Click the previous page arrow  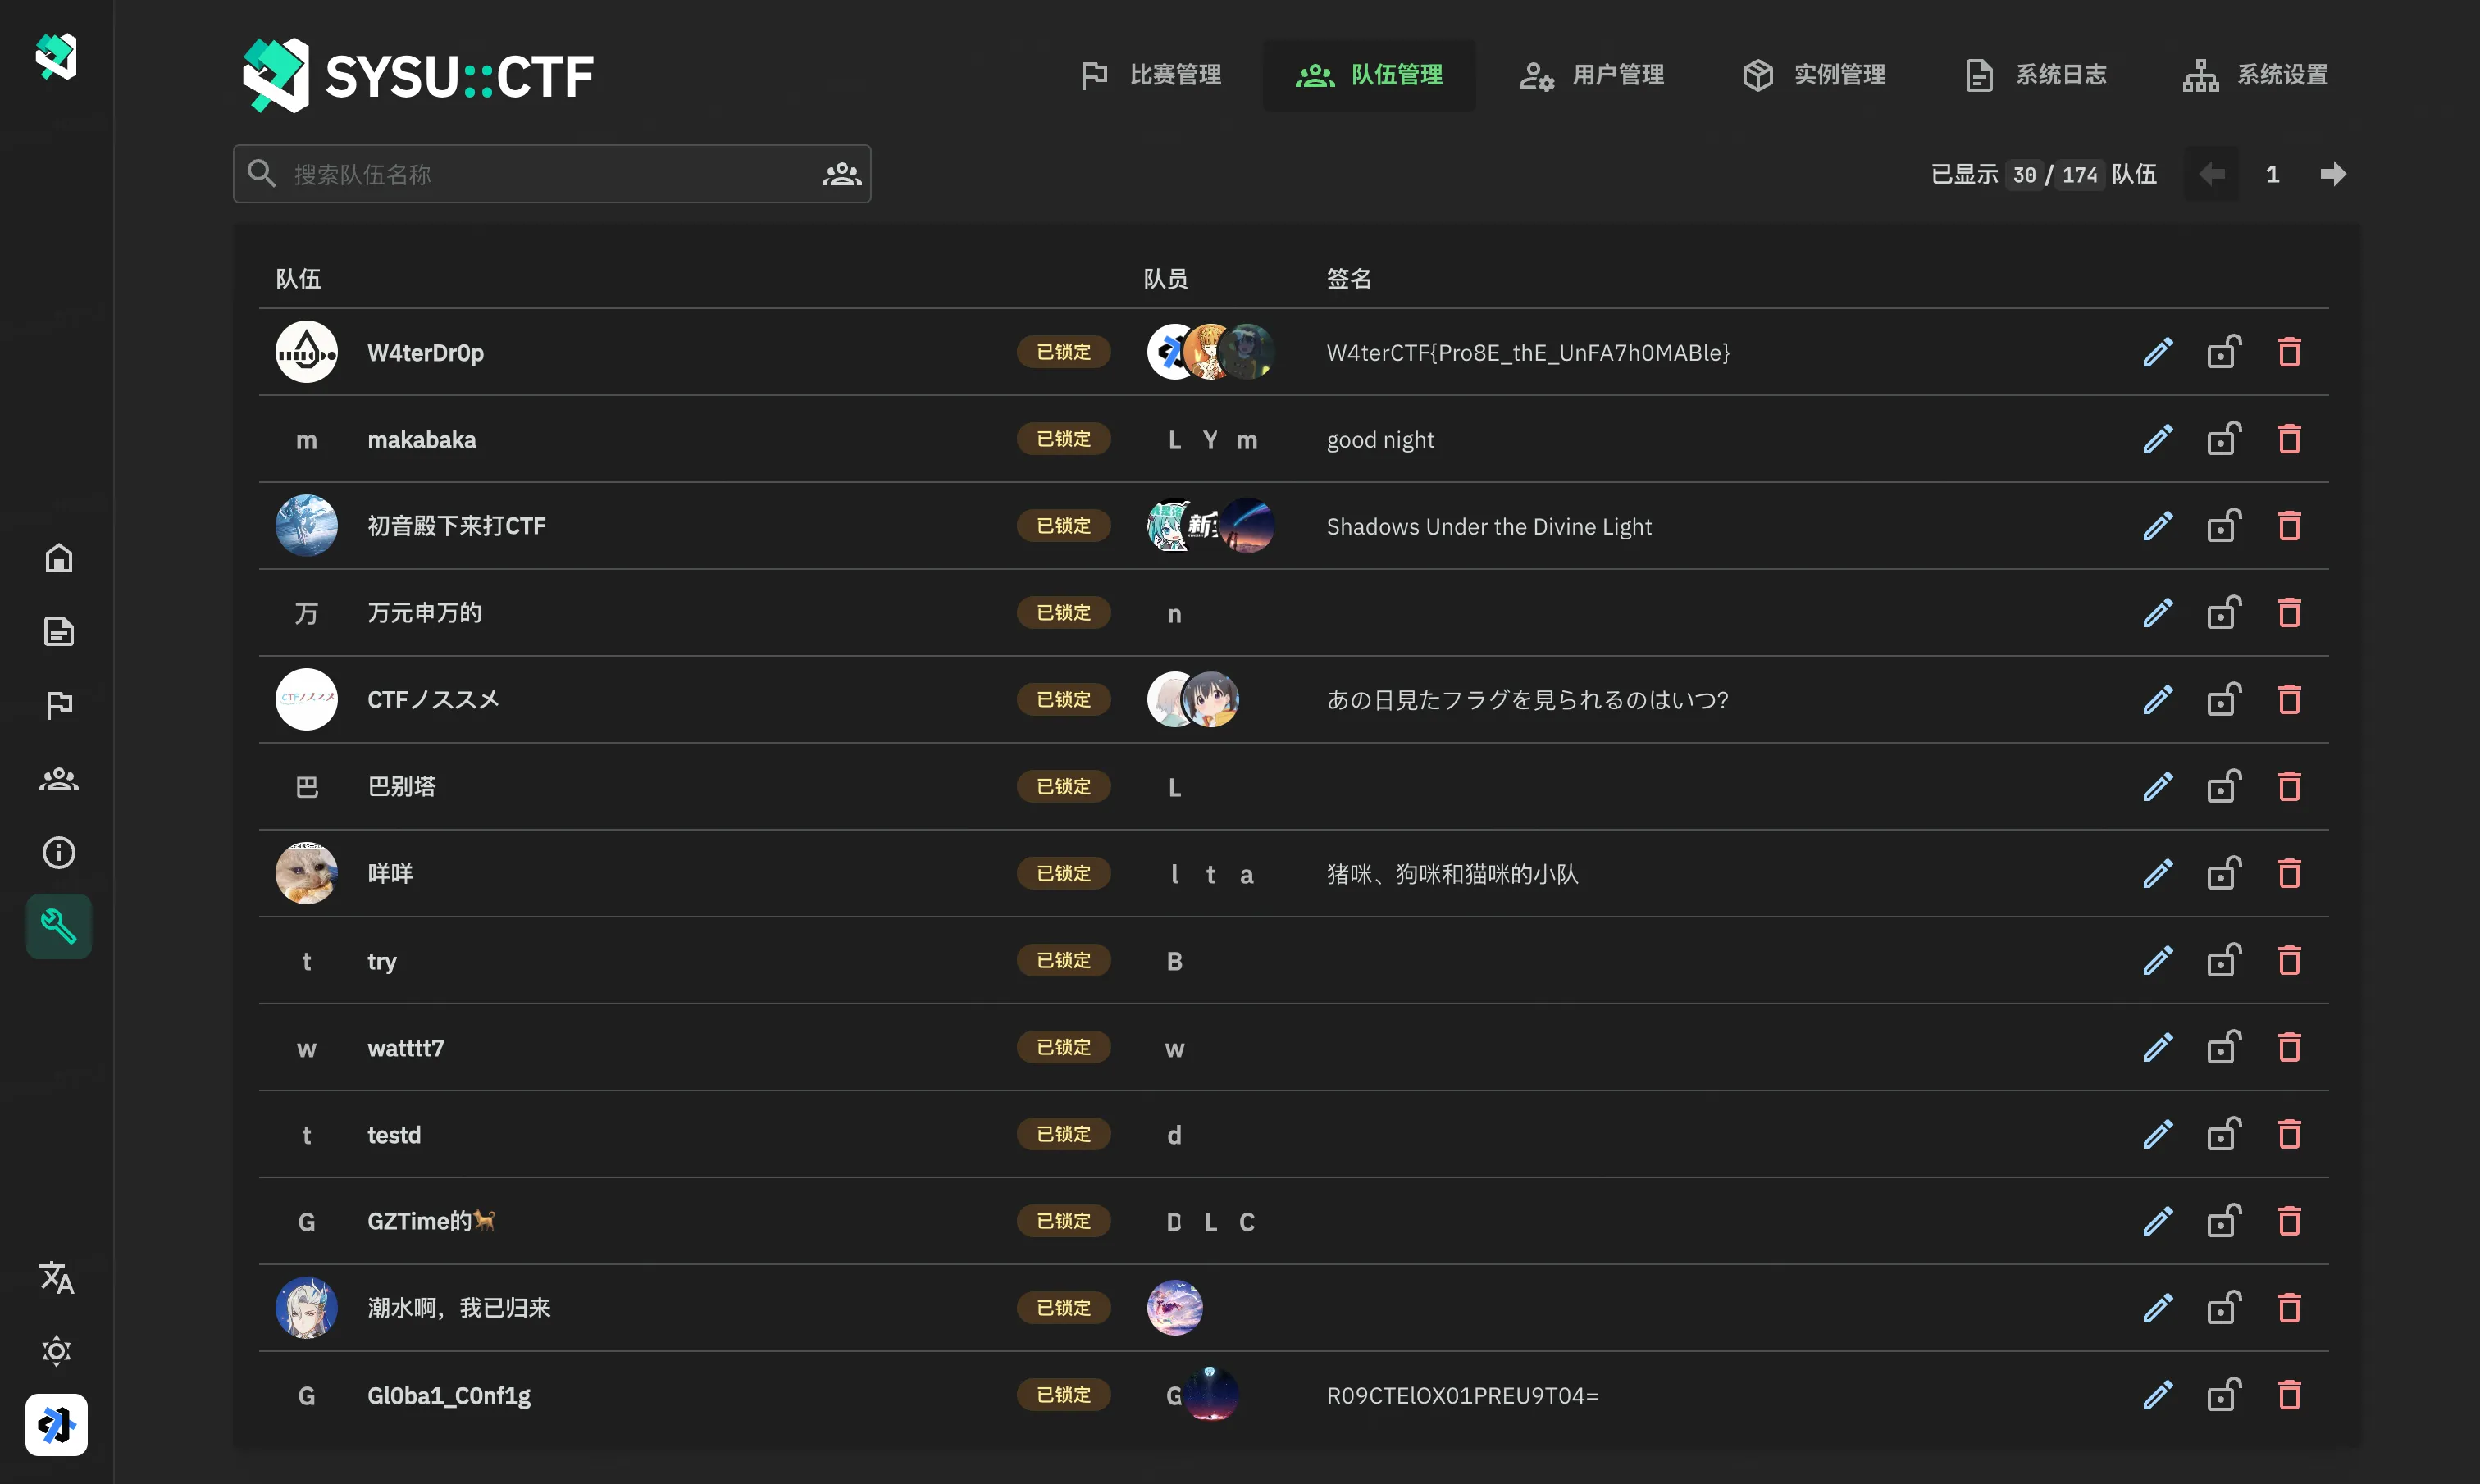(2211, 173)
